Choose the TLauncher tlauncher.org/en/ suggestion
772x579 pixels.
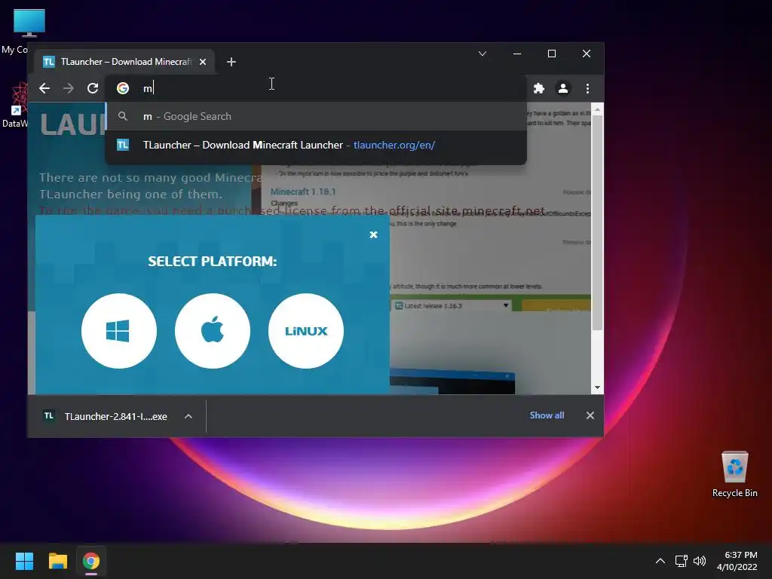pos(316,145)
